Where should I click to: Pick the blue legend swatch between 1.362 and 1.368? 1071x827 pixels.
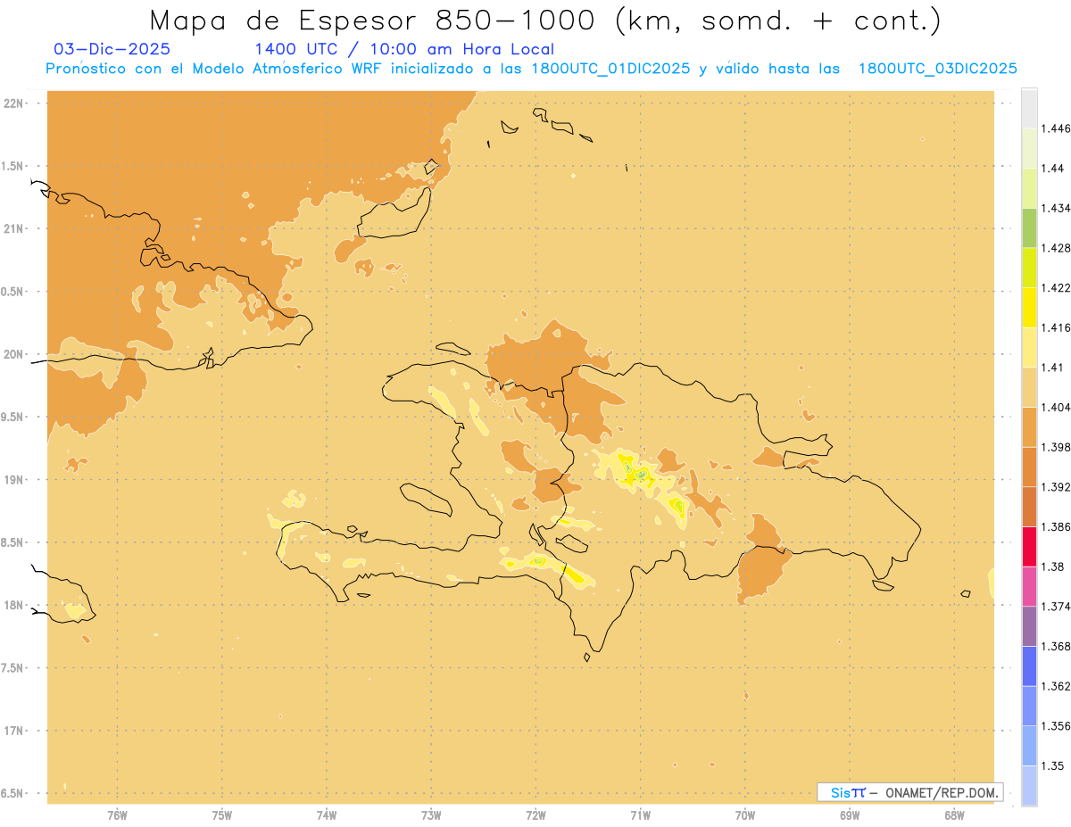click(x=1029, y=666)
